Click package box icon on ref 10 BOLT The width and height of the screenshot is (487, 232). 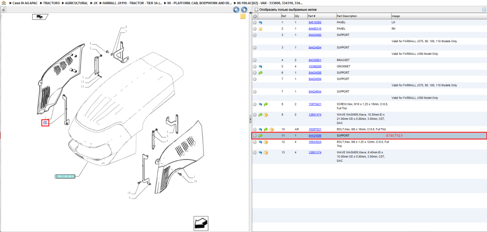pyautogui.click(x=271, y=129)
